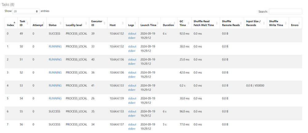Screen dimensions: 308x133
Task: Click the Search input field
Action: [x=285, y=11]
